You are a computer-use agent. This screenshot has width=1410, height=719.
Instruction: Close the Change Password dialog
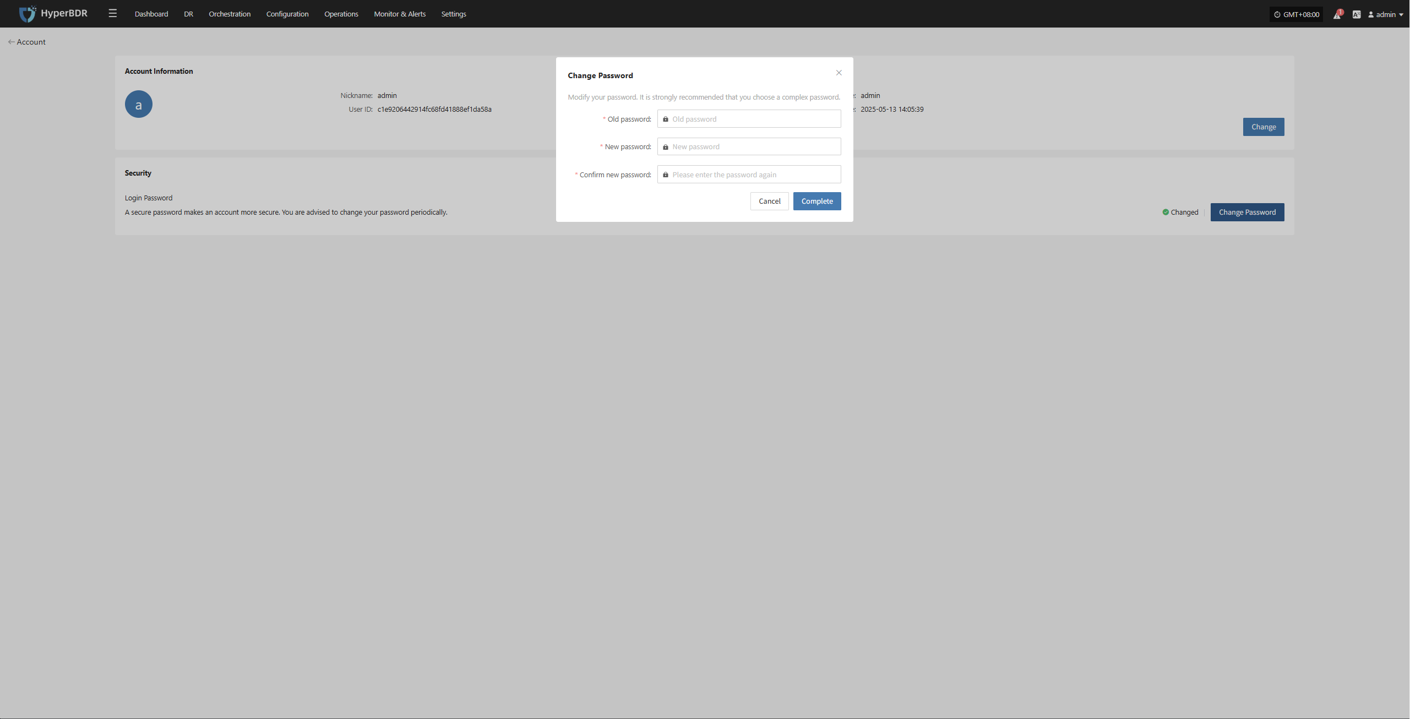[839, 73]
